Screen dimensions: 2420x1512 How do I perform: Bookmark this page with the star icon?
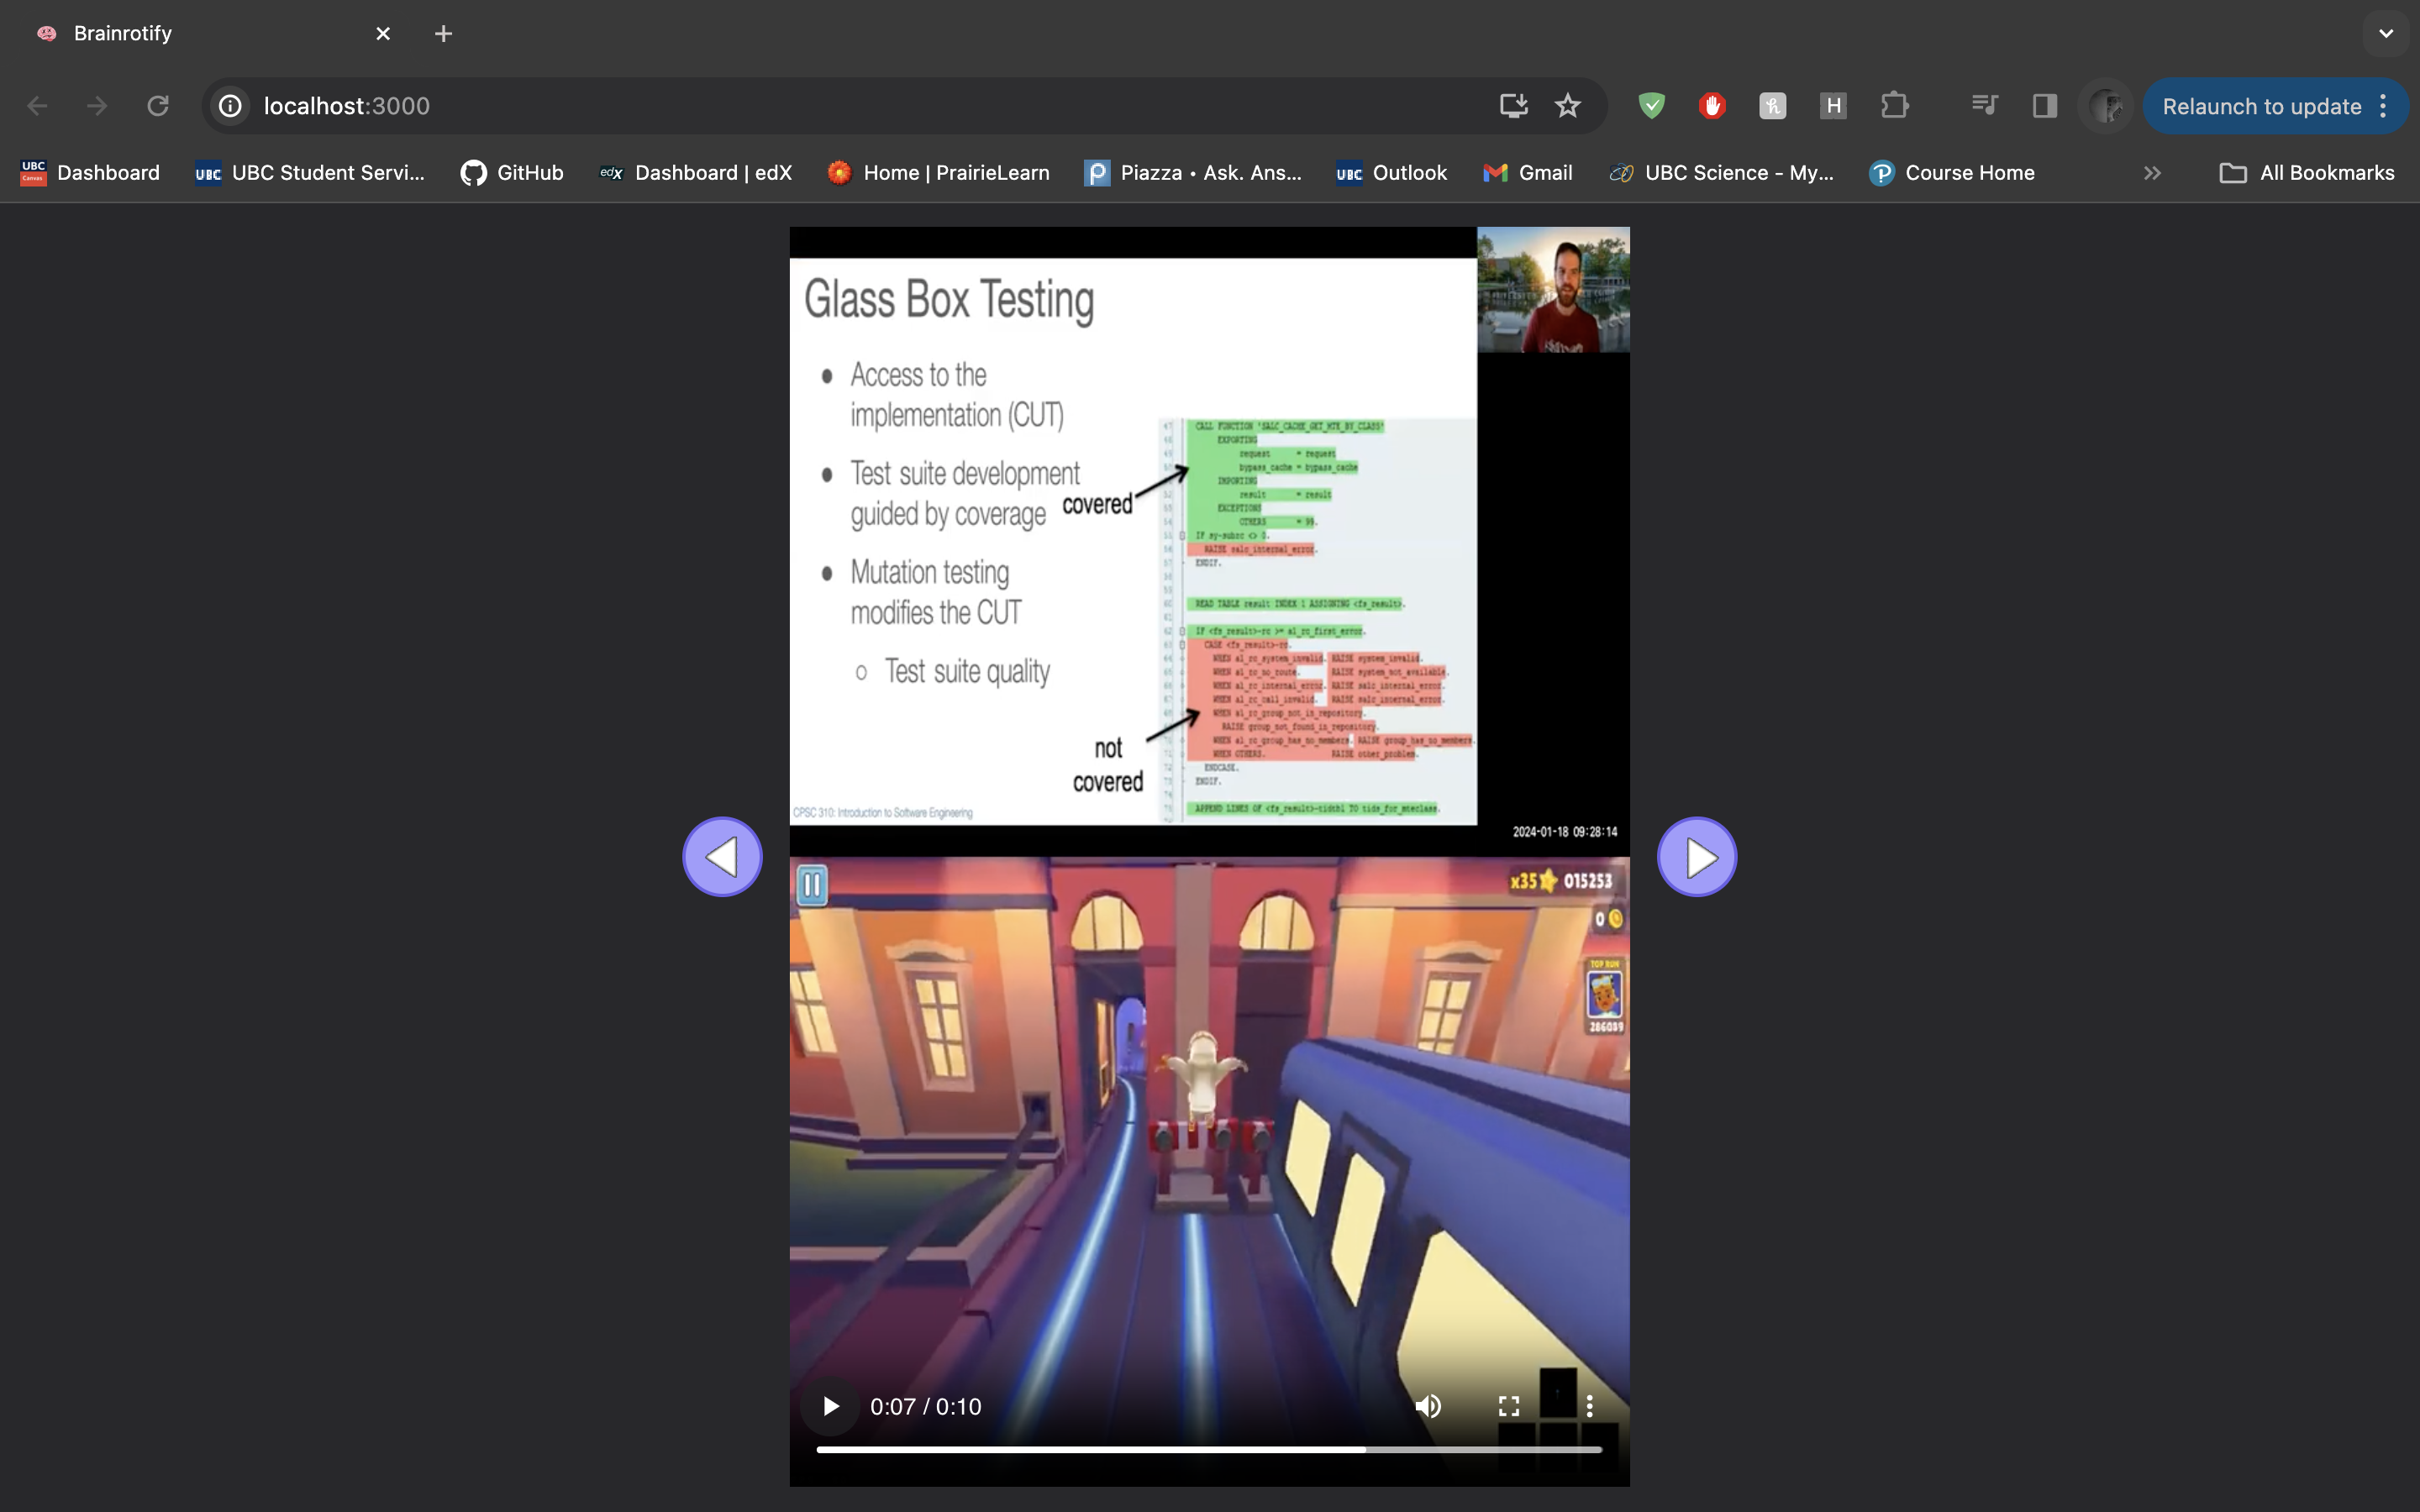click(1567, 106)
